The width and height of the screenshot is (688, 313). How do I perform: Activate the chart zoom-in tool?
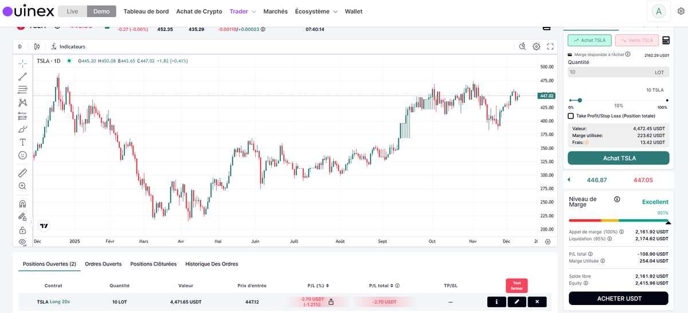22,186
